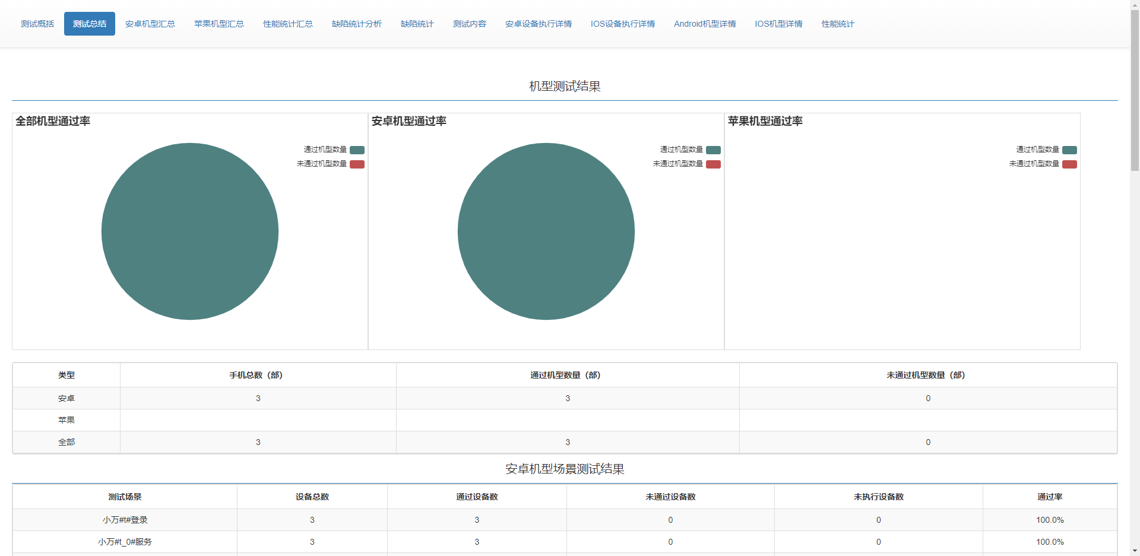The height and width of the screenshot is (556, 1140).
Task: Open 缺陷统计分析 tab
Action: click(x=356, y=24)
